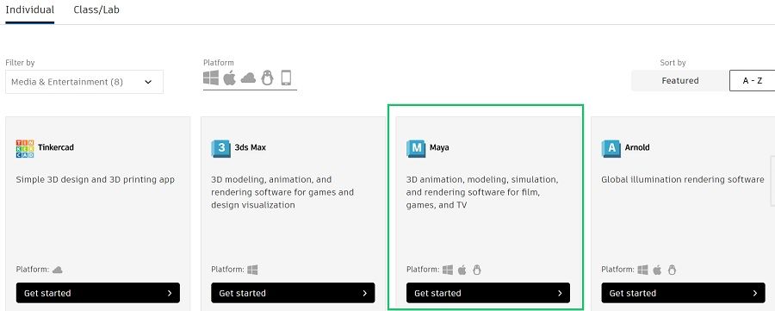Click the Arnold logo icon
This screenshot has width=775, height=311.
pos(611,148)
